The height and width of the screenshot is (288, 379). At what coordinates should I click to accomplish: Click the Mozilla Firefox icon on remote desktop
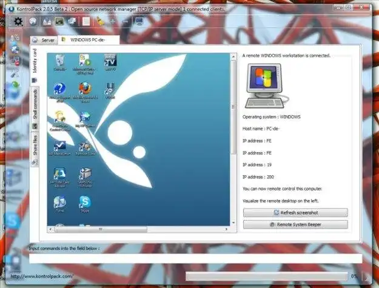pyautogui.click(x=85, y=89)
